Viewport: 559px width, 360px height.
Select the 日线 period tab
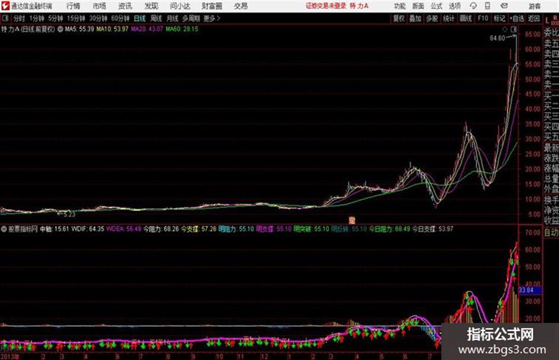point(140,18)
